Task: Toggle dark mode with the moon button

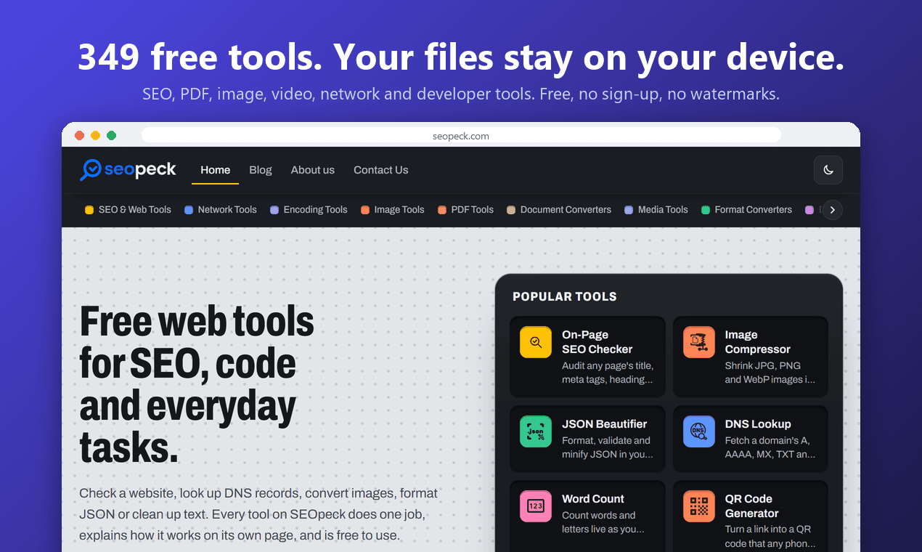Action: point(828,170)
